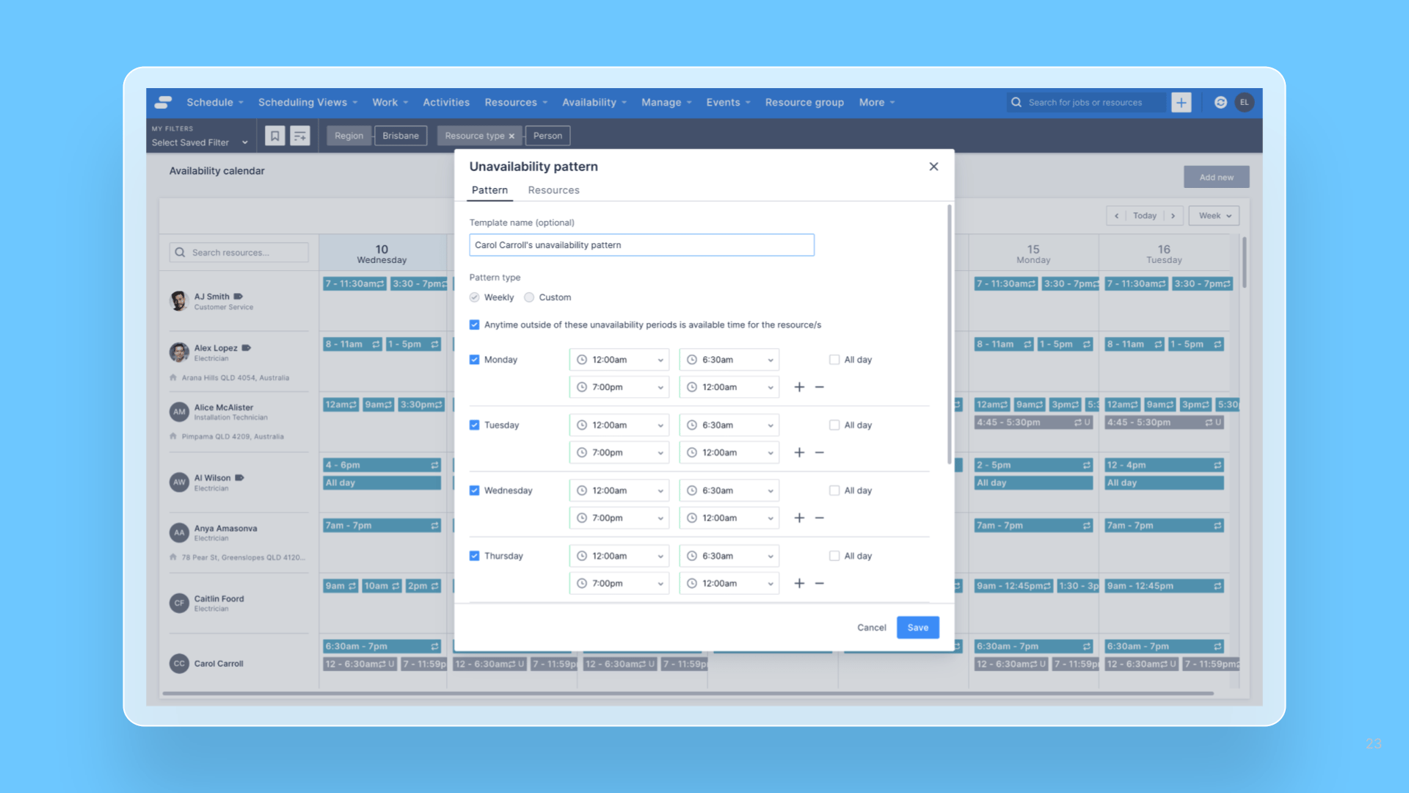Viewport: 1409px width, 793px height.
Task: Click the search magnifier icon in the top bar
Action: (x=1016, y=103)
